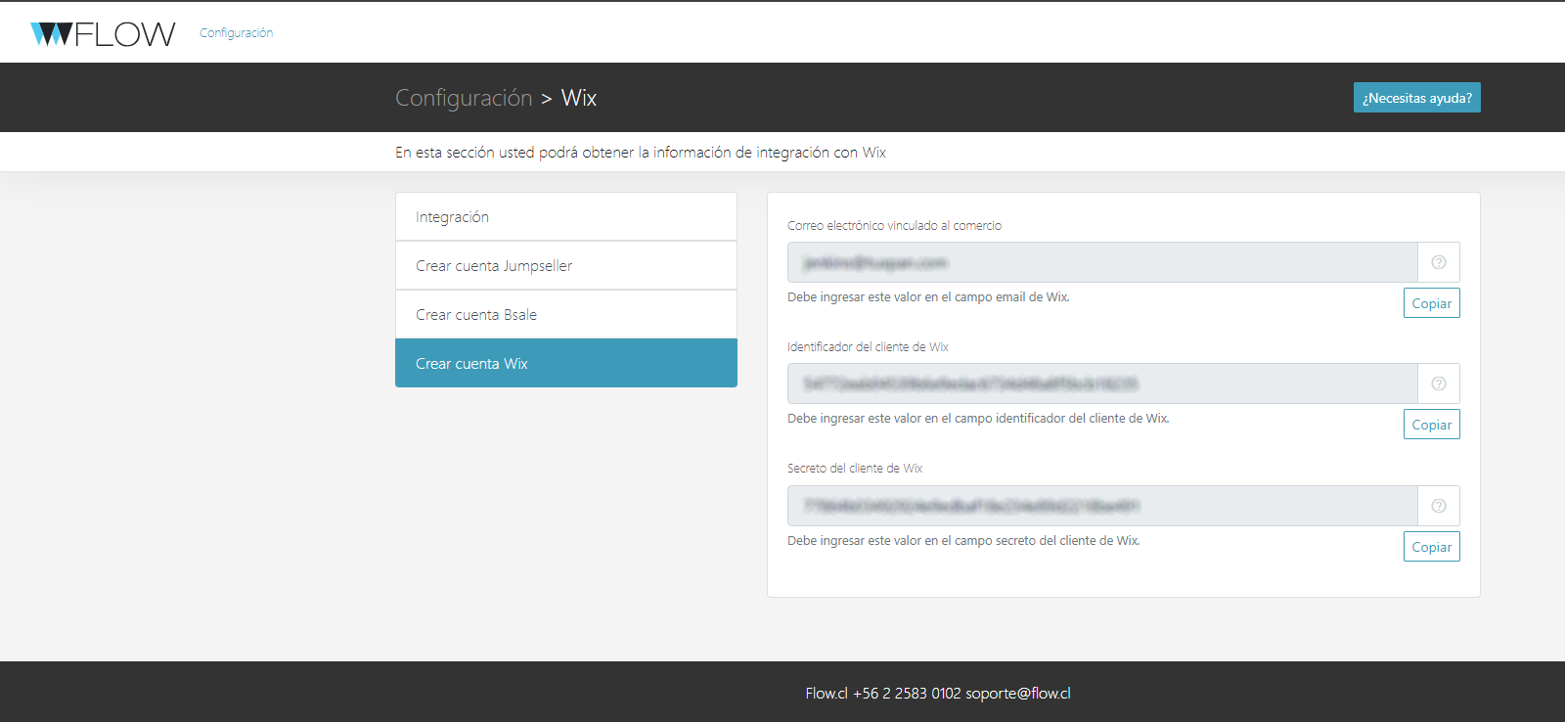Image resolution: width=1565 pixels, height=722 pixels.
Task: Go to Configuración in the breadcrumb
Action: tap(464, 98)
